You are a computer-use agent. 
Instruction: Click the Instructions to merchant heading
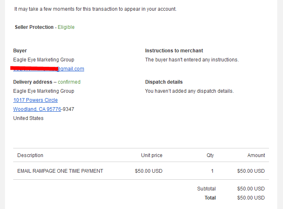tap(174, 51)
